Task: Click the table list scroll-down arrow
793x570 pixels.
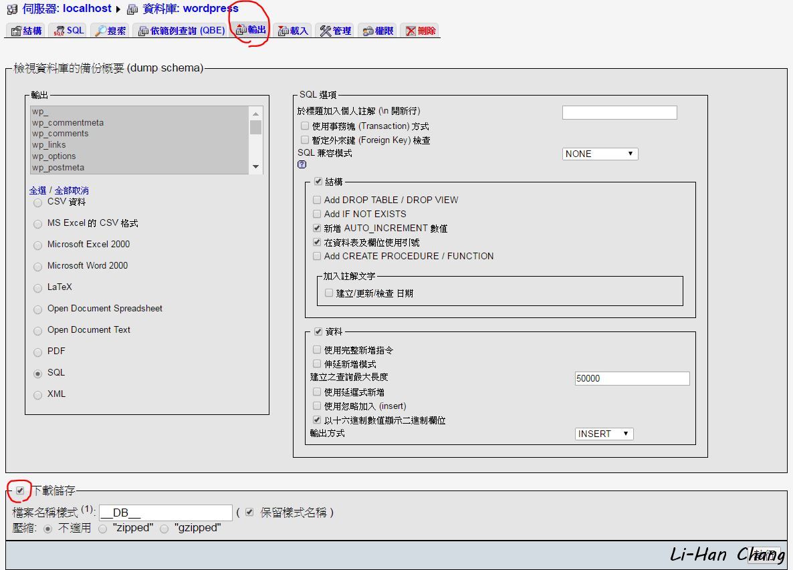Action: [255, 167]
